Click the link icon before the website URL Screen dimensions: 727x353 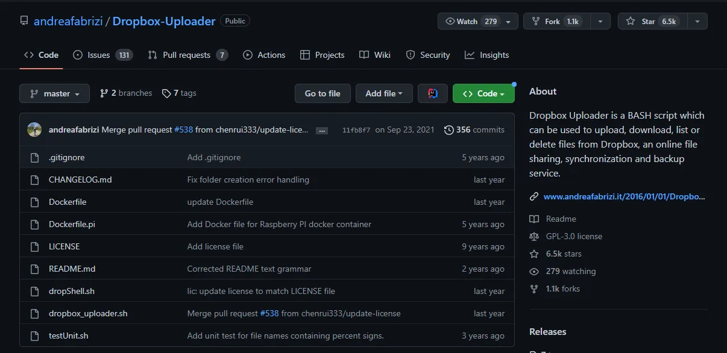coord(533,196)
